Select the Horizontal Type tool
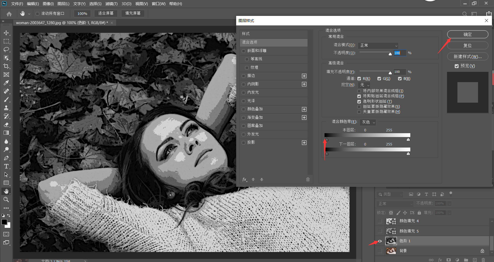 (x=6, y=166)
